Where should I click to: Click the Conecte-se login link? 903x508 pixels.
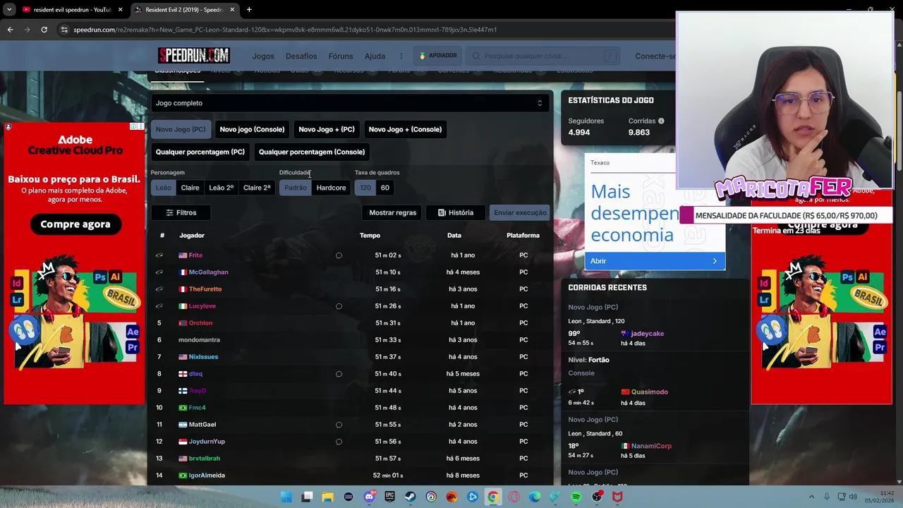point(655,56)
